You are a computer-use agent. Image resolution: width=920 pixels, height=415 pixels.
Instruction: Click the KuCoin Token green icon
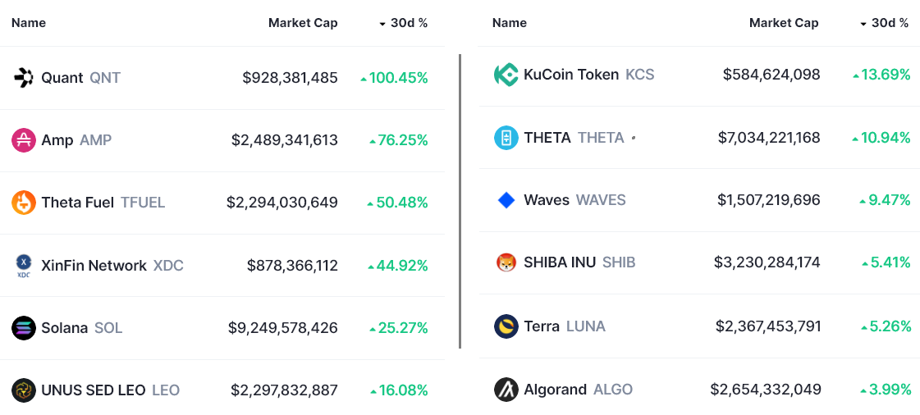point(506,75)
